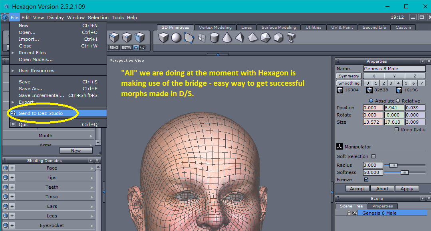Click the New button below Mouth
This screenshot has height=231, width=431.
pyautogui.click(x=76, y=150)
